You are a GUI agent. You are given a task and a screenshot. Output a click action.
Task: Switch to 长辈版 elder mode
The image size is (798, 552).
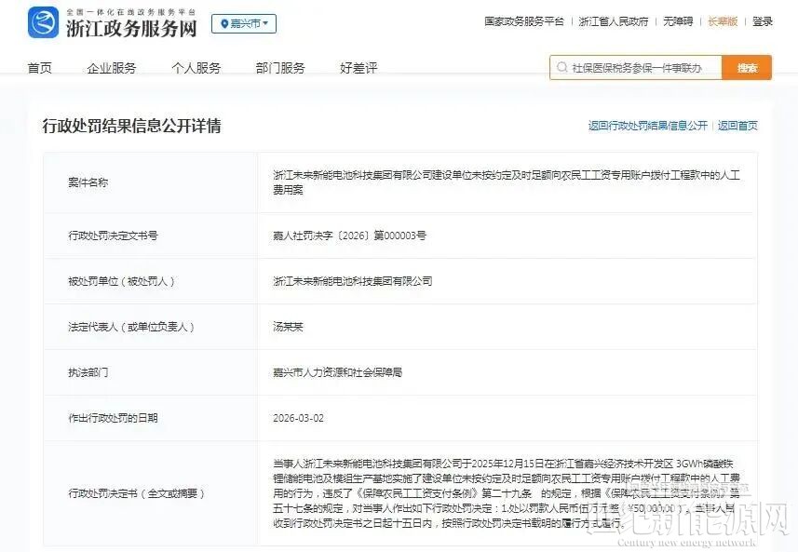tap(723, 21)
